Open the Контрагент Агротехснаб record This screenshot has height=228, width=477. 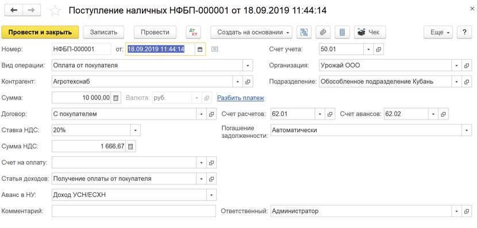[248, 82]
